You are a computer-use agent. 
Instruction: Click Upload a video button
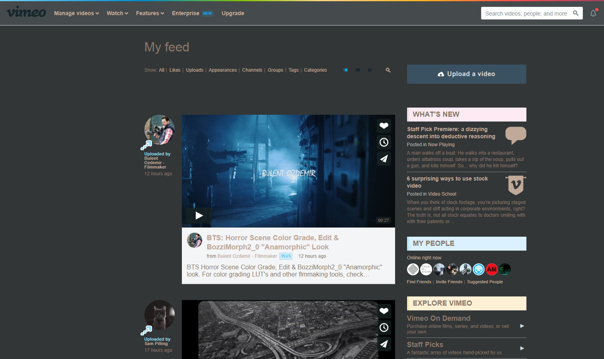point(466,74)
